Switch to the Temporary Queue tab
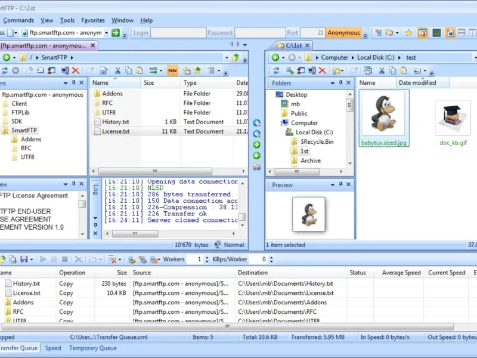Image resolution: width=477 pixels, height=358 pixels. (93, 348)
